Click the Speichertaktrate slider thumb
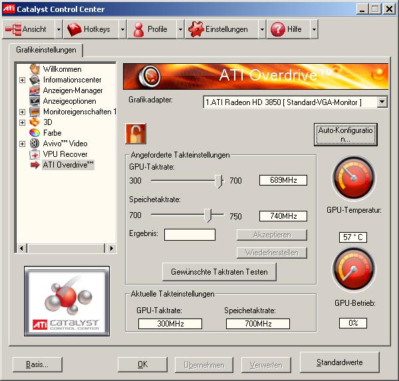 [x=207, y=215]
